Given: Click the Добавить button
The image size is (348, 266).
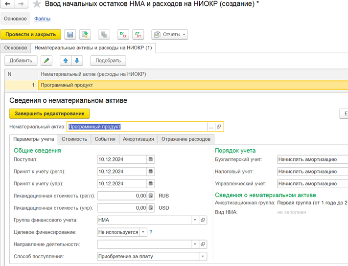Looking at the screenshot, I should click(x=21, y=61).
